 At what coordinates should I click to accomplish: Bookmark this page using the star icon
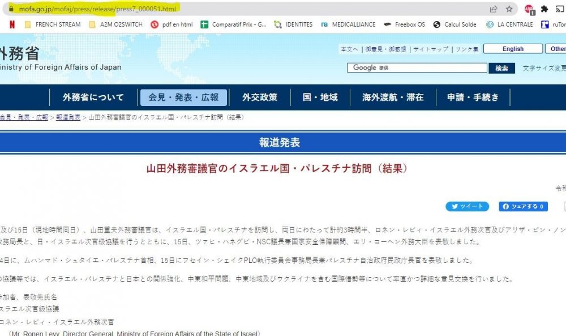click(509, 9)
